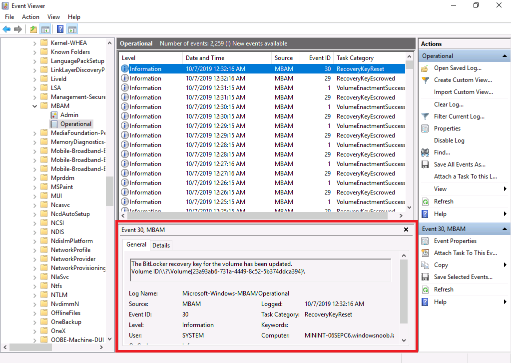Click Disable Log action
Screen dimensions: 511x363
click(x=449, y=140)
